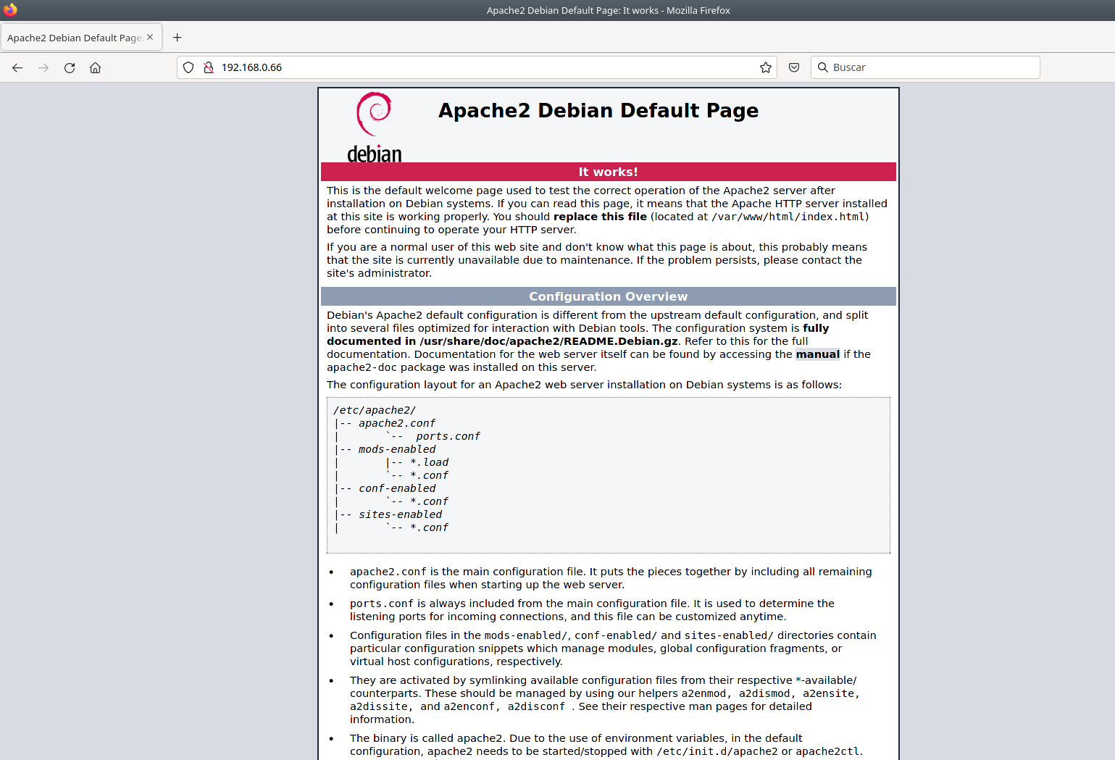The width and height of the screenshot is (1115, 760).
Task: Select the Apache2 Debian Default Page tab
Action: tap(74, 38)
